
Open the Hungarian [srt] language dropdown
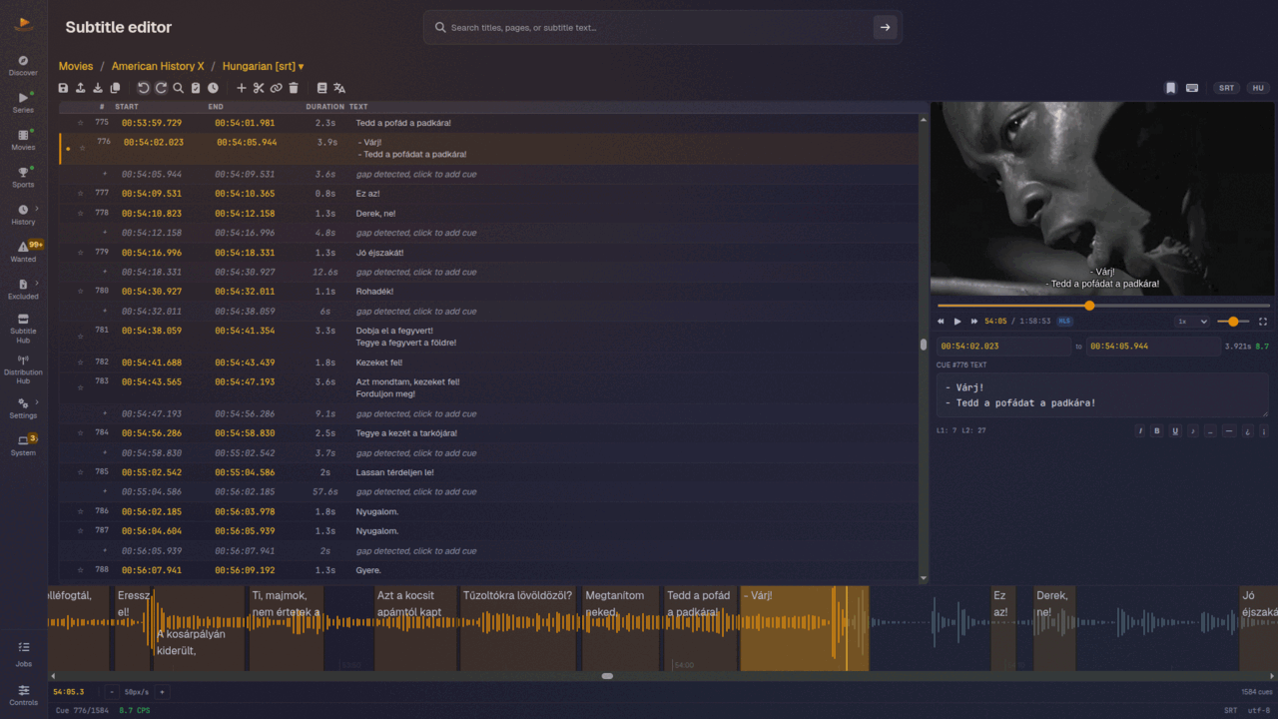click(x=264, y=66)
